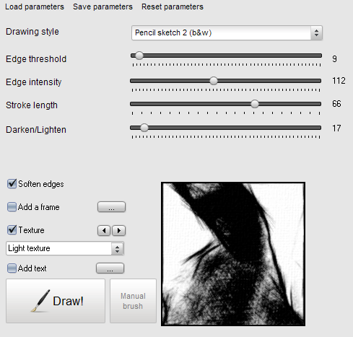The image size is (353, 337).
Task: Click the Edge threshold slider handle
Action: click(x=139, y=56)
